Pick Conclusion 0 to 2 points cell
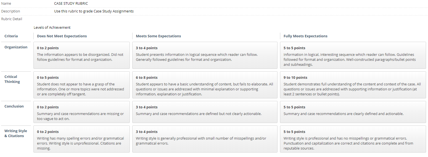 point(81,112)
